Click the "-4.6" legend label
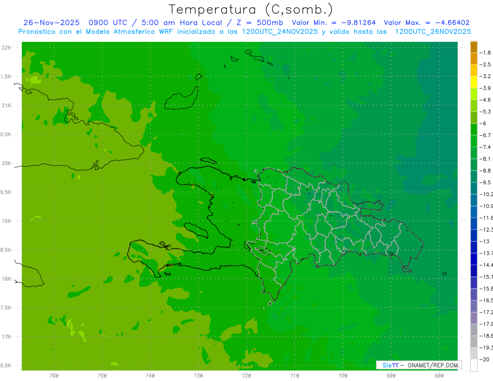 [x=486, y=100]
